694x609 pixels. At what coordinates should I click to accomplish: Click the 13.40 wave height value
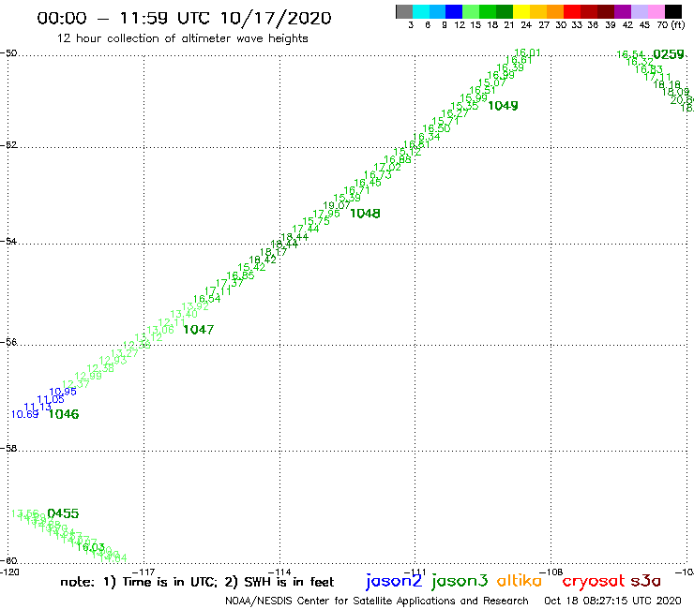(x=184, y=314)
